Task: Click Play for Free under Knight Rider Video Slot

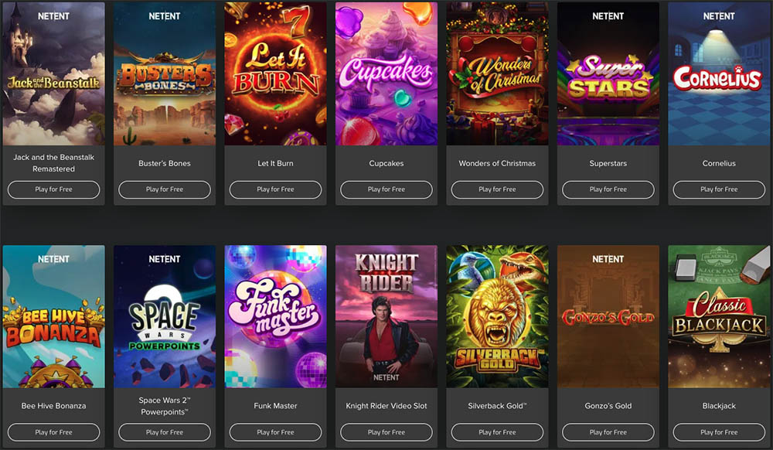Action: coord(386,432)
